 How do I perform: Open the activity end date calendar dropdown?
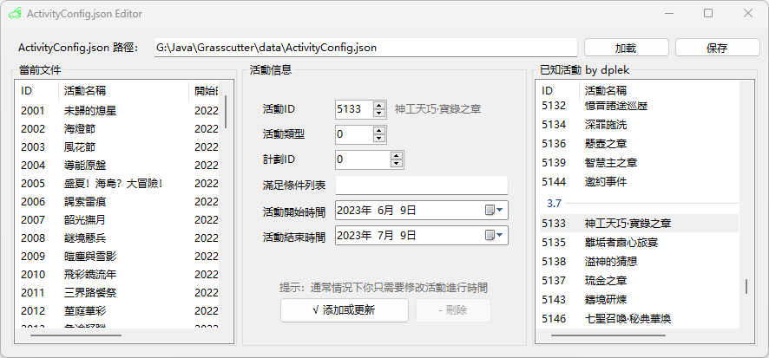494,236
